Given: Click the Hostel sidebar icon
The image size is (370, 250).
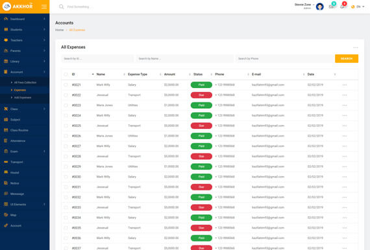Looking at the screenshot, I should click(6, 172).
